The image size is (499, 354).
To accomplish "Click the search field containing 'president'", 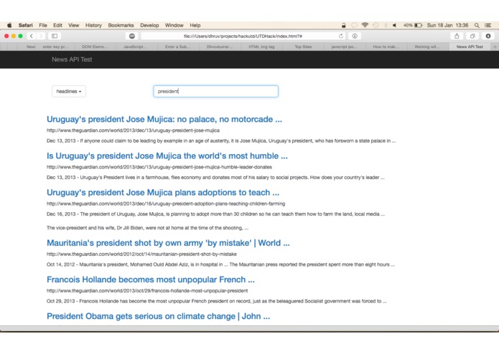I will click(216, 91).
